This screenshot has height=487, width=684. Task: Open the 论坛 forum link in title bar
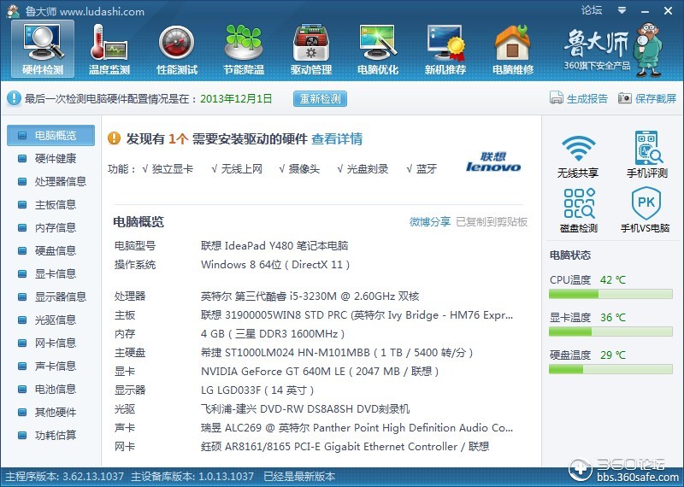[592, 10]
